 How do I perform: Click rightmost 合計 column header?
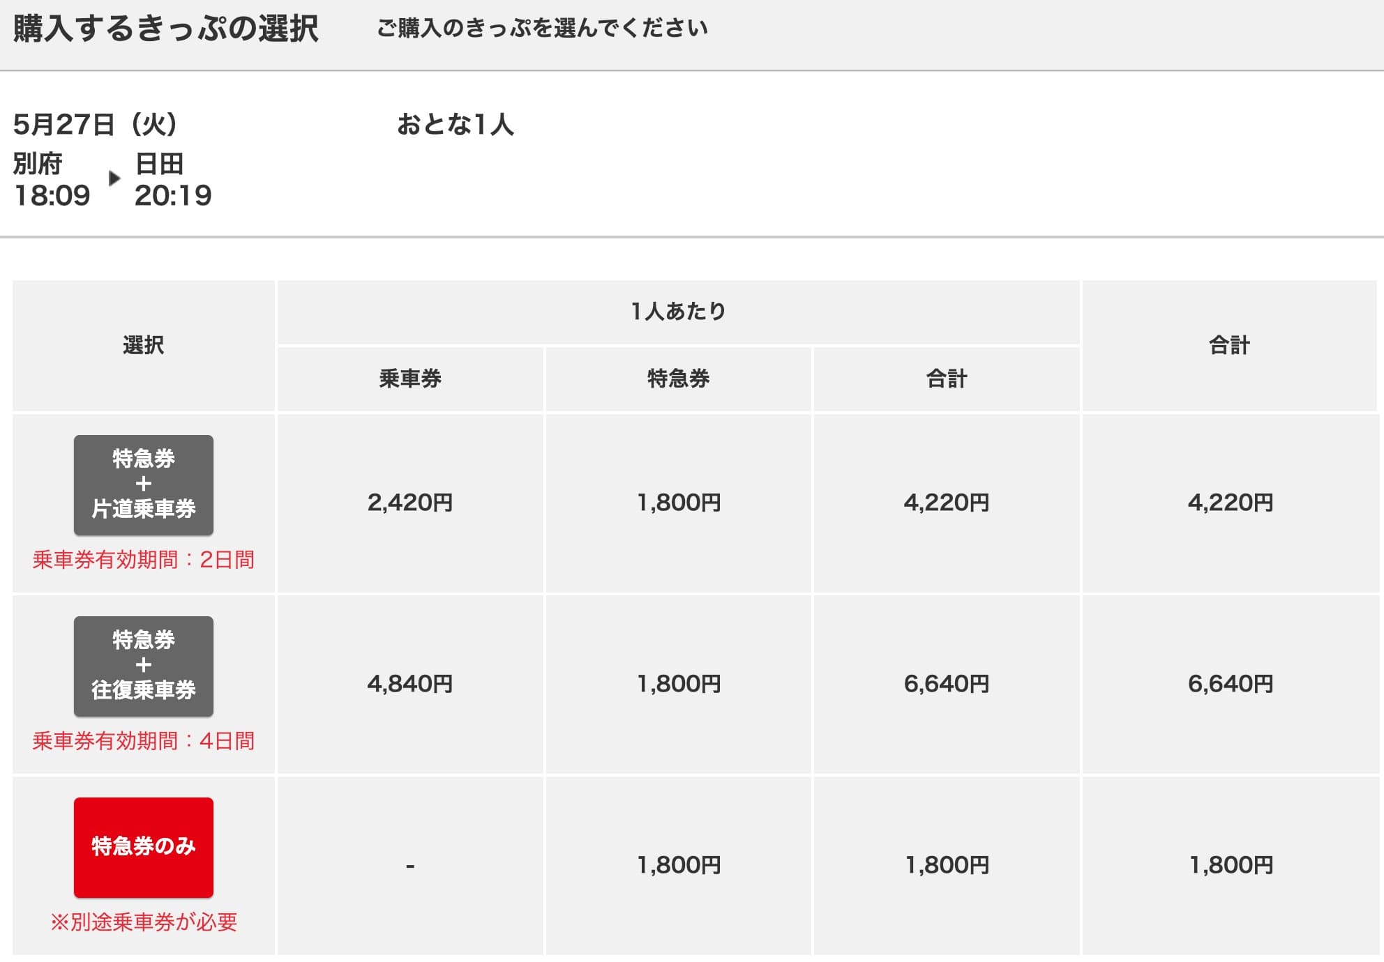(1229, 345)
